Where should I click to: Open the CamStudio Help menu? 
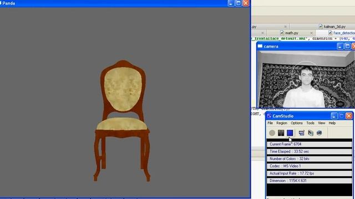coord(332,123)
